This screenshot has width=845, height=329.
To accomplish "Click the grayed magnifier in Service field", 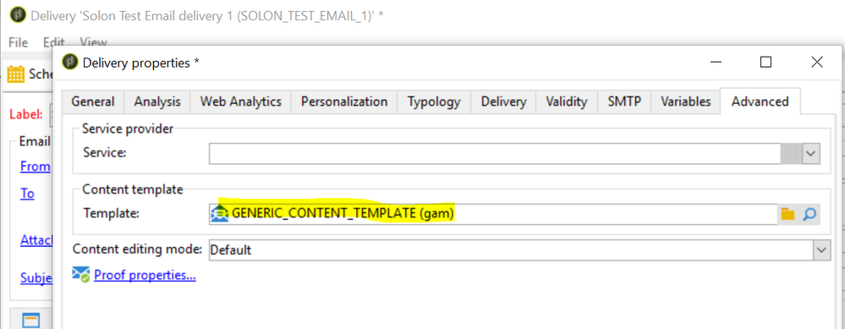I will point(791,153).
